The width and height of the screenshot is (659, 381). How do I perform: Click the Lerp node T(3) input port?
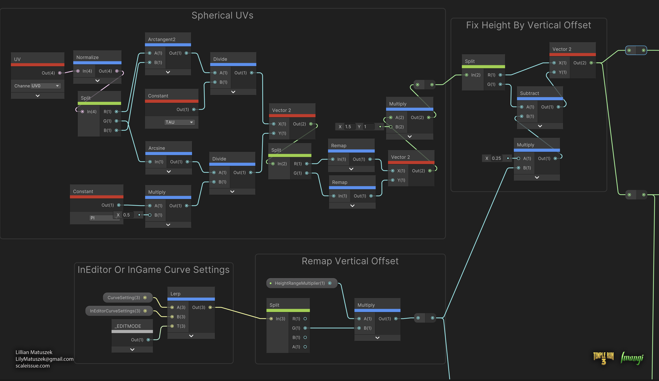point(172,326)
